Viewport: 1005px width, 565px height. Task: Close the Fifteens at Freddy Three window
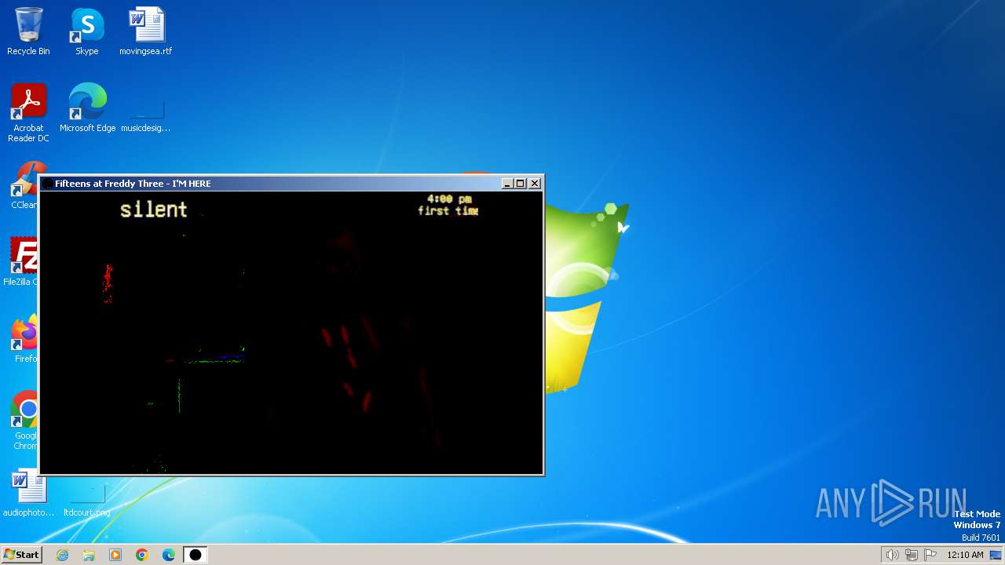click(x=535, y=184)
